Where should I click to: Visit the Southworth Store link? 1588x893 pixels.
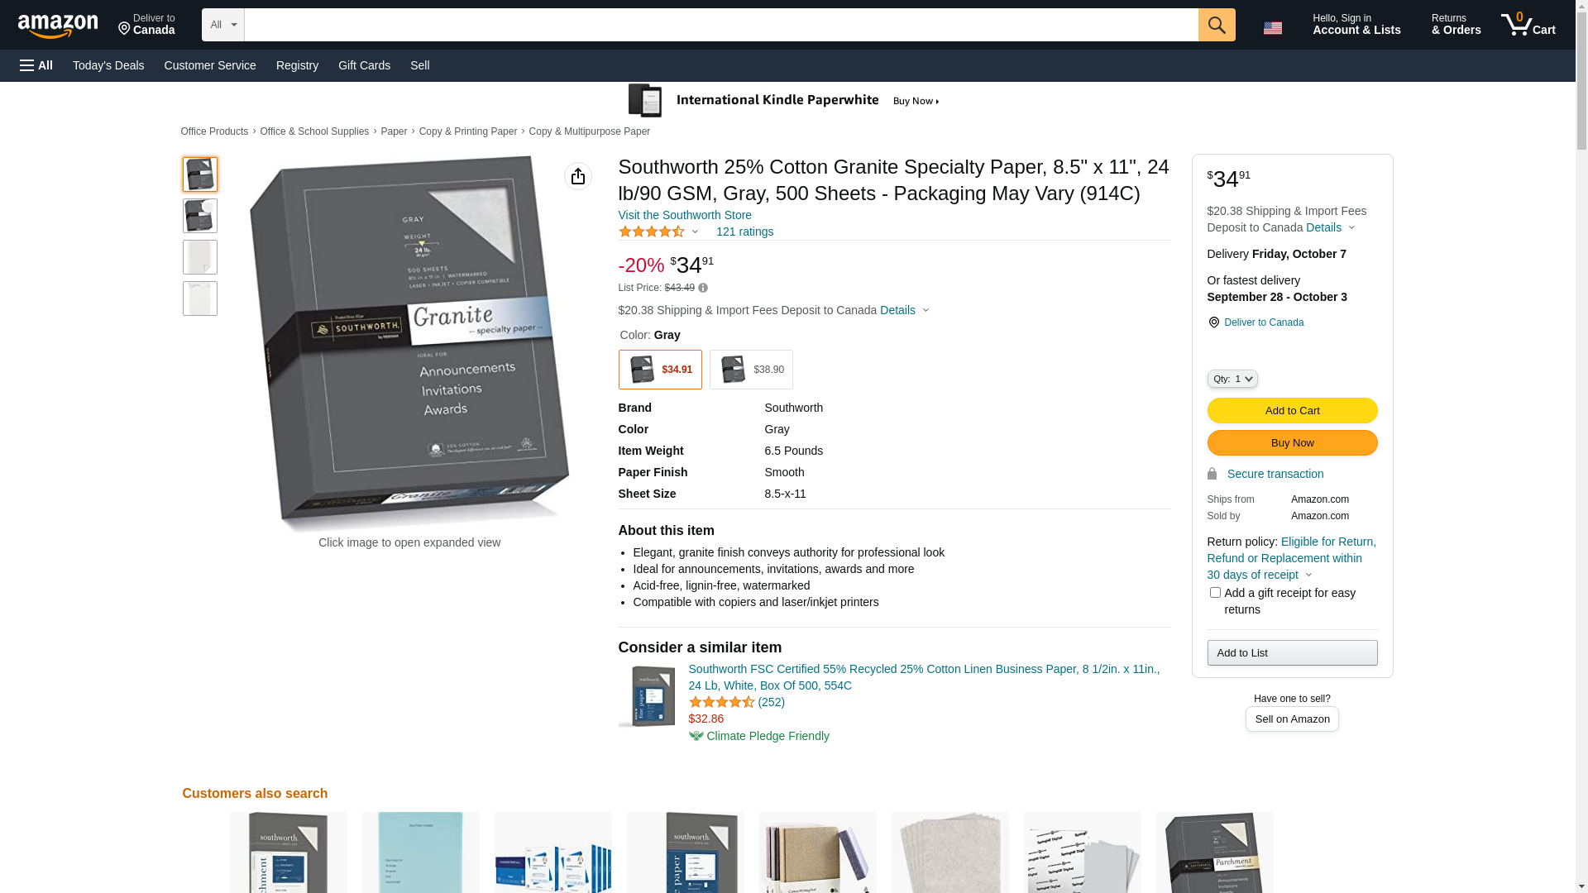coord(685,215)
